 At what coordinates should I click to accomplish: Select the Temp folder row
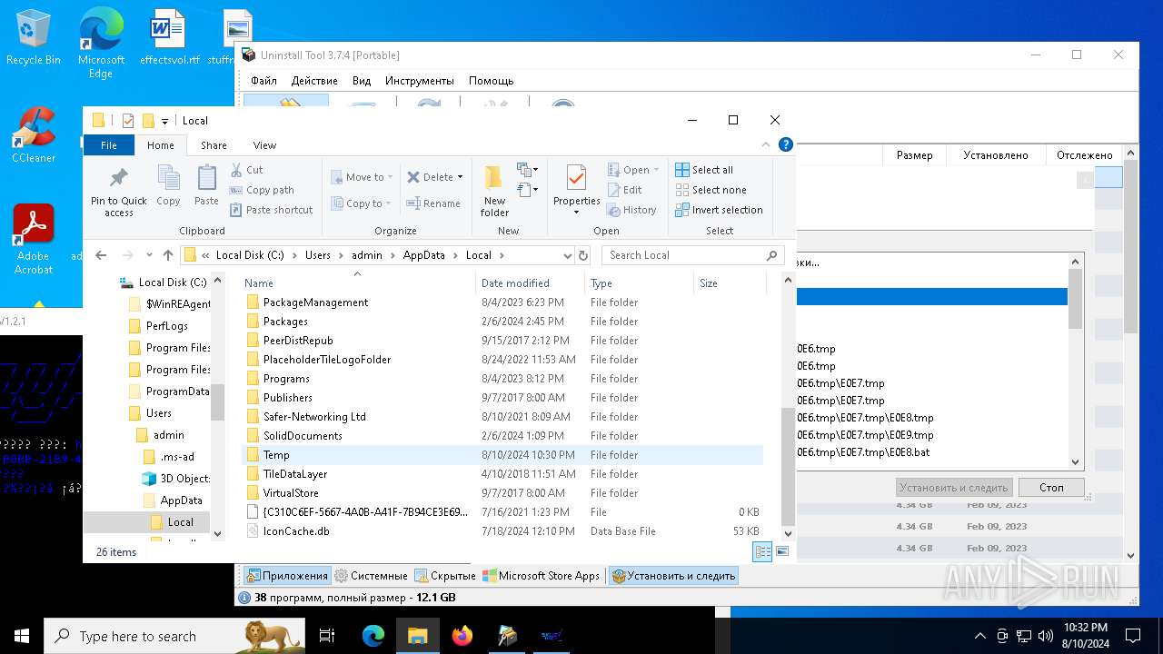(502, 455)
